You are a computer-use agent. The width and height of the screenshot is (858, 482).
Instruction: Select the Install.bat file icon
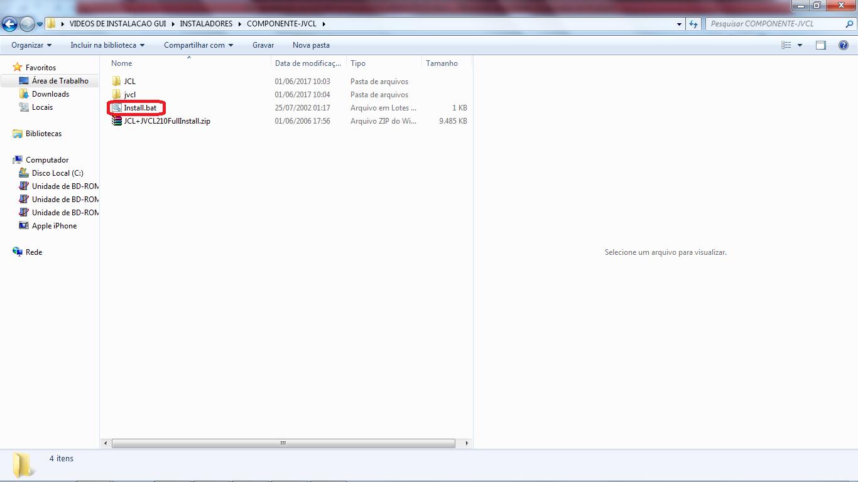point(116,108)
